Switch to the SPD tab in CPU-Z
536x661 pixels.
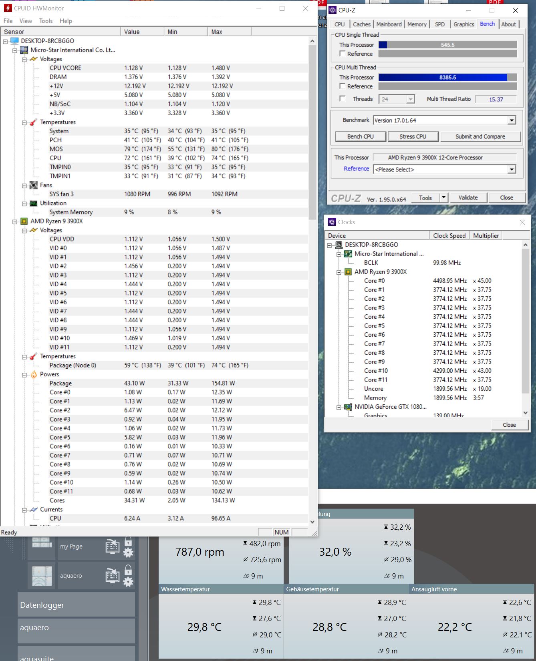440,24
